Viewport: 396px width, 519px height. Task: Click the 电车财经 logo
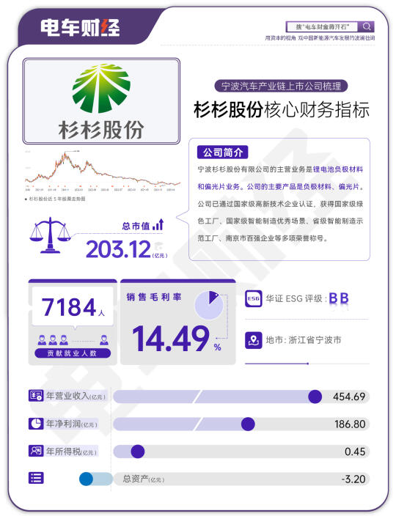click(81, 27)
